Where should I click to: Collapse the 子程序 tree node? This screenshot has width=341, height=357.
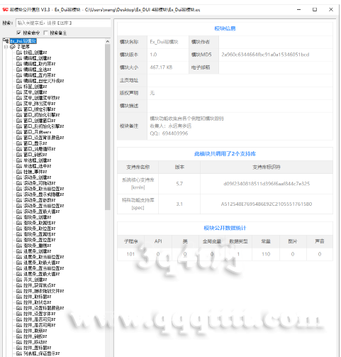pos(6,47)
